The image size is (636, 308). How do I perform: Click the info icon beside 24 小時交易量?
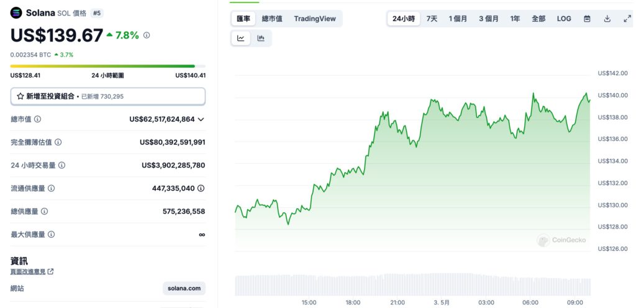point(61,165)
